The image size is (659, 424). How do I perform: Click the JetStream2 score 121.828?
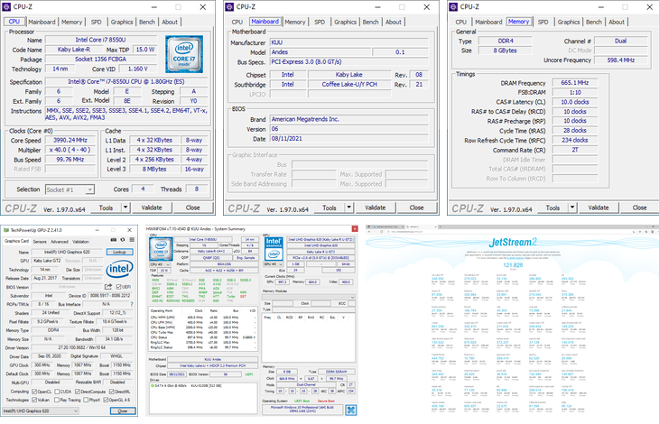click(x=513, y=265)
